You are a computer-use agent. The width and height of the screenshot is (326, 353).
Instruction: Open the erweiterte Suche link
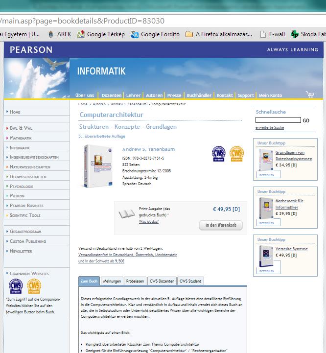coord(270,127)
